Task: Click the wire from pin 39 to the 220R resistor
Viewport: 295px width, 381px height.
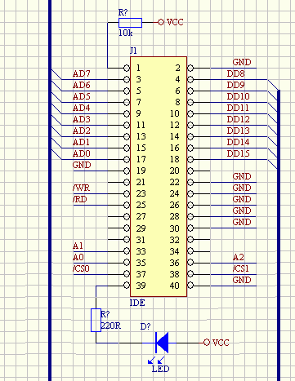Action: 96,296
